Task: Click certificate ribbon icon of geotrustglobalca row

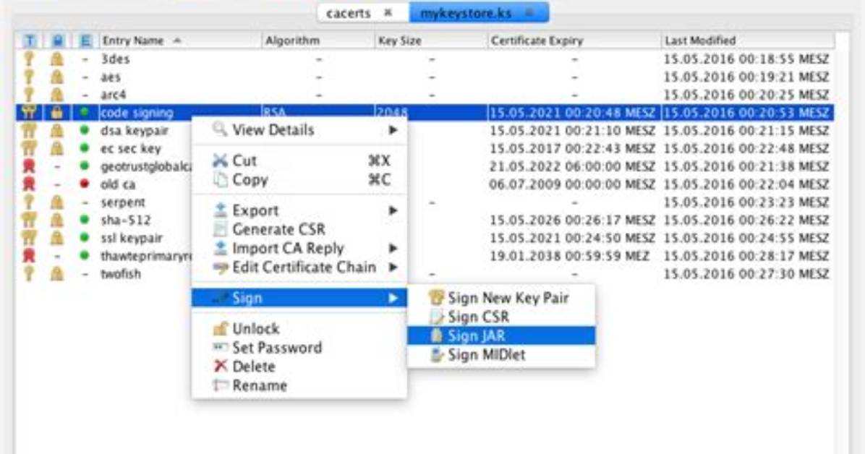Action: click(29, 166)
